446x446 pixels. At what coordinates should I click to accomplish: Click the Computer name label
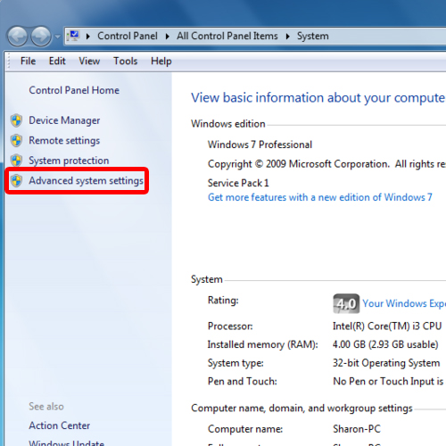coord(245,429)
